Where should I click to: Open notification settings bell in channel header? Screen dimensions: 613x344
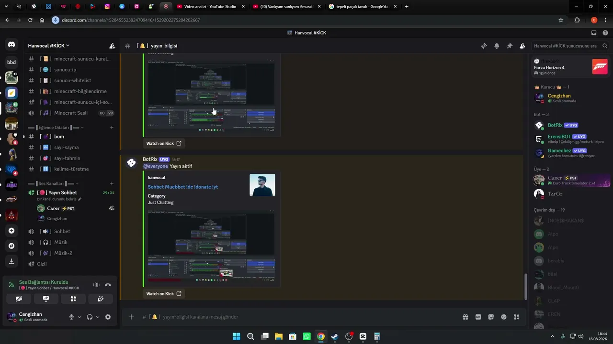[x=497, y=46]
